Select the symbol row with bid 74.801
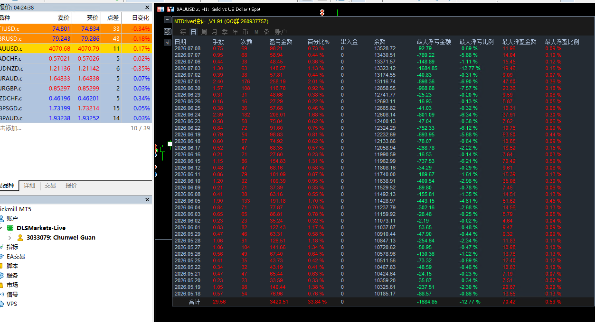 pos(76,29)
